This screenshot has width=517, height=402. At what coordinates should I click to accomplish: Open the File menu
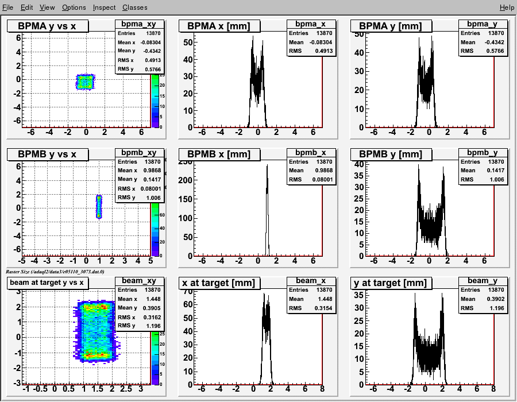(x=7, y=7)
